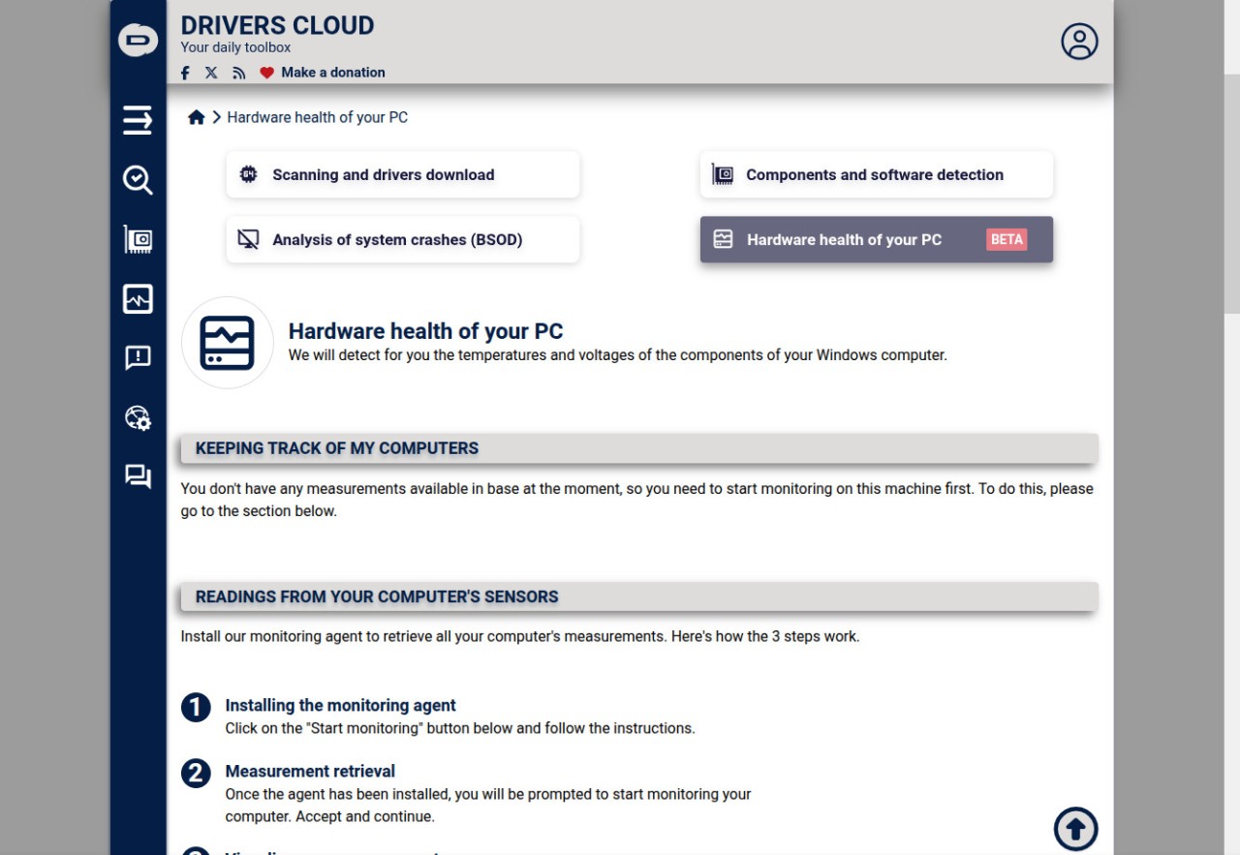The image size is (1240, 855).
Task: Click the RSS feed icon
Action: [238, 73]
